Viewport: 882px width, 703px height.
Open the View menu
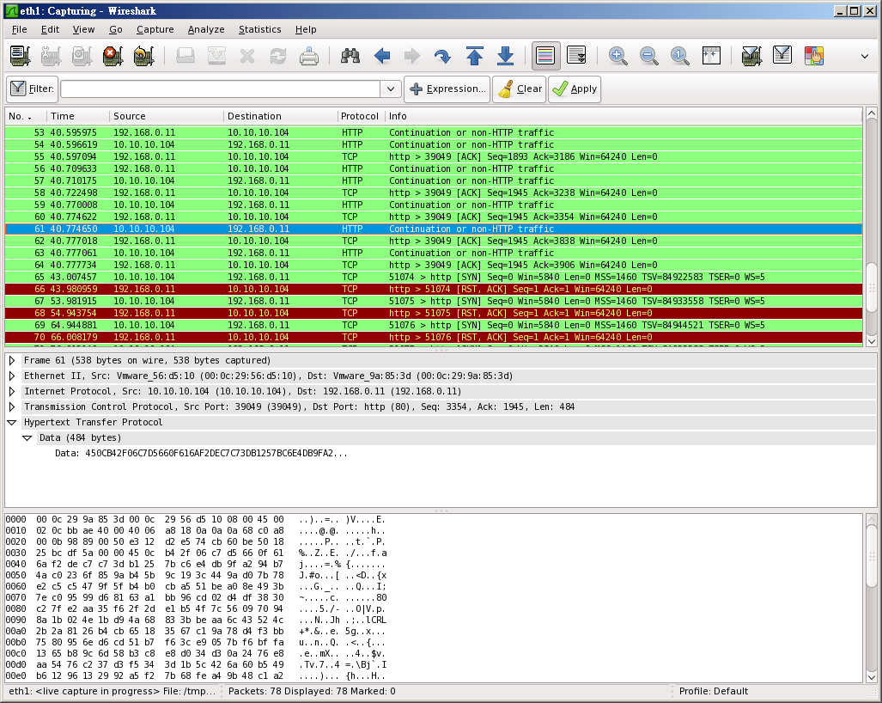pyautogui.click(x=83, y=29)
